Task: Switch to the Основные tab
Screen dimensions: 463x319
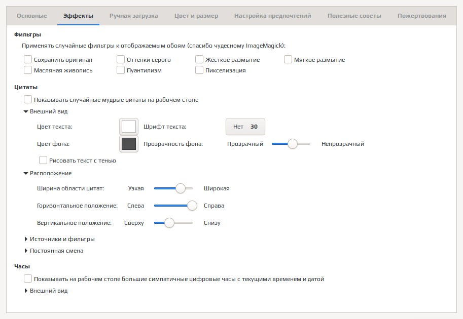Action: point(32,16)
